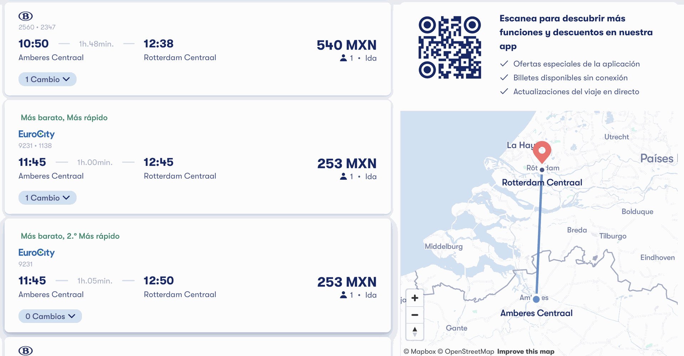Zoom out on the map with minus button
The width and height of the screenshot is (684, 356).
pos(415,315)
